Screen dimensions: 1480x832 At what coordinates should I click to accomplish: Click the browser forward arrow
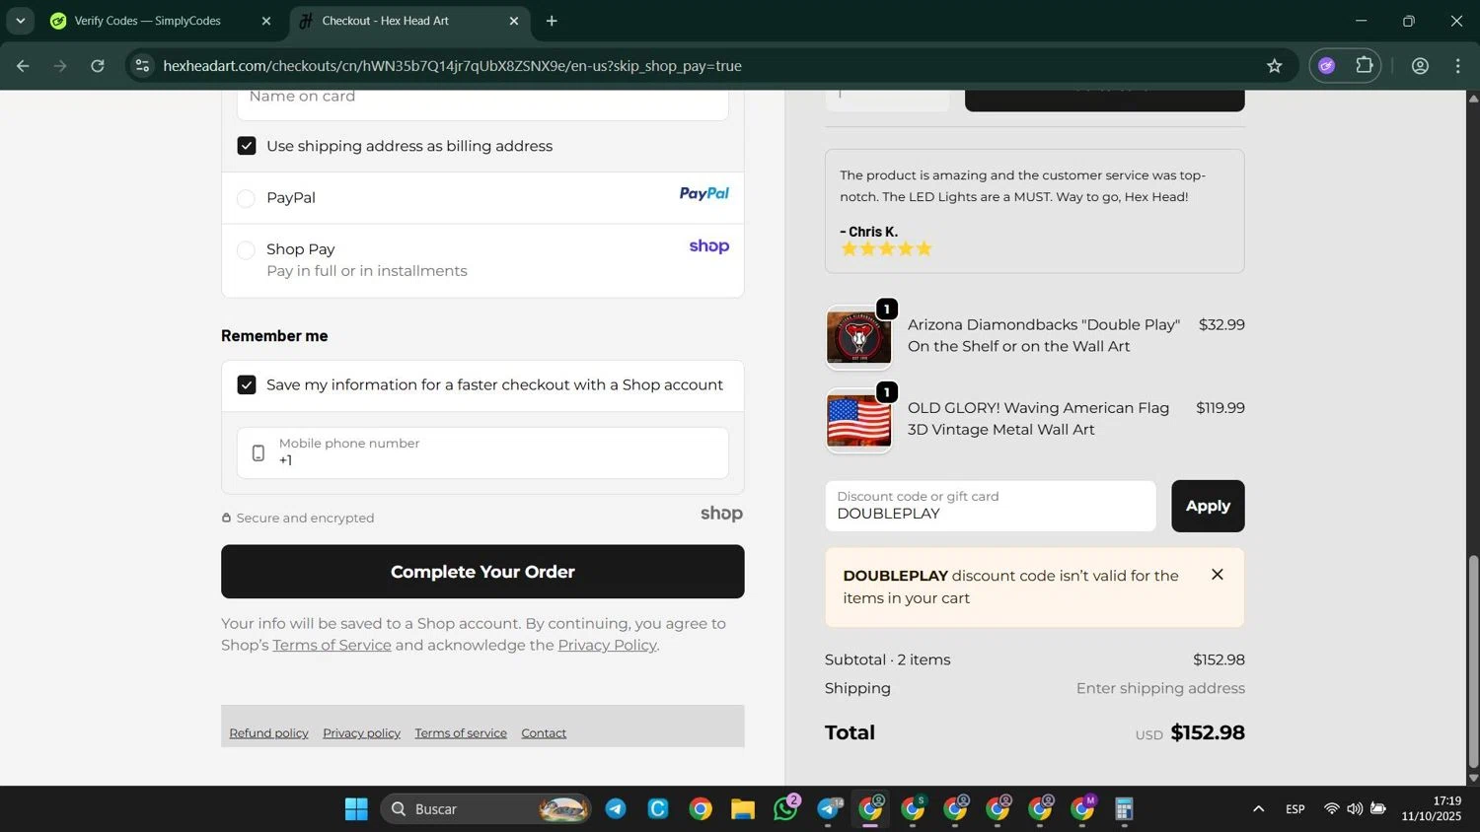coord(60,66)
